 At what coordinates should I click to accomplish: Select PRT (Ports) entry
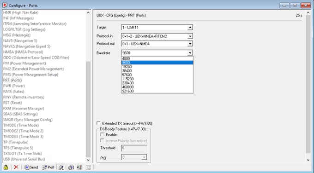click(12, 80)
